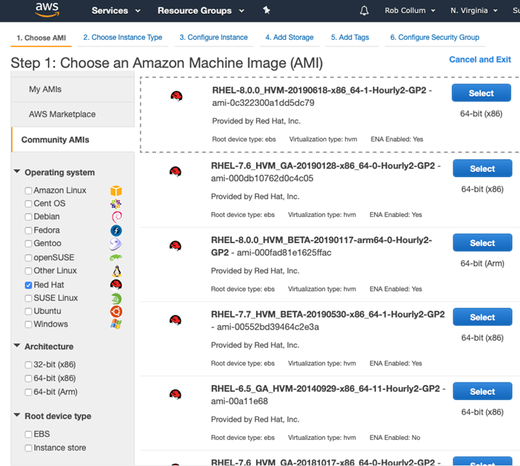Check the EBS root device checkbox
Viewport: 520px width, 466px height.
pos(28,434)
